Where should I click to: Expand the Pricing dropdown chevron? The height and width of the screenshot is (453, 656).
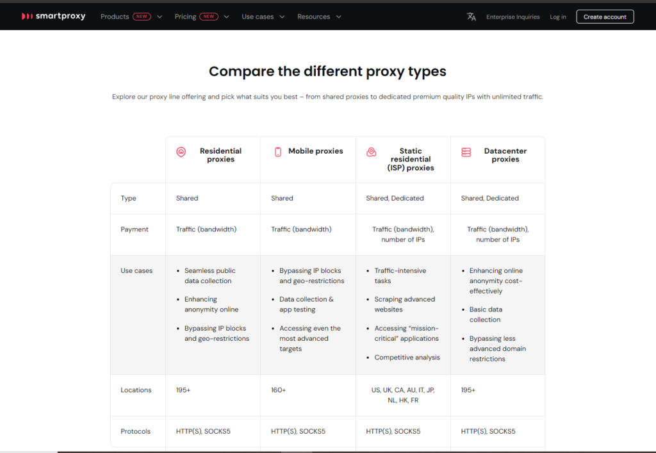226,17
